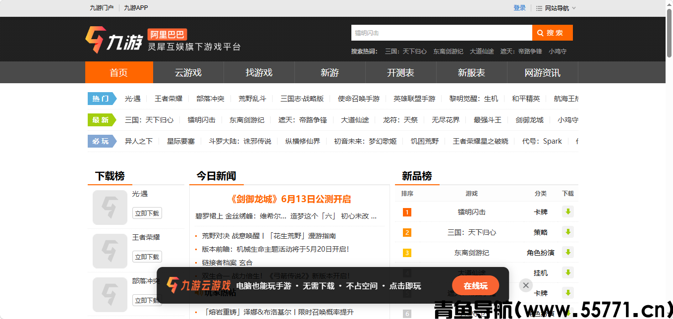Viewport: 673px width, 319px height.
Task: Click rank 1 badge in 新品榜
Action: point(407,213)
